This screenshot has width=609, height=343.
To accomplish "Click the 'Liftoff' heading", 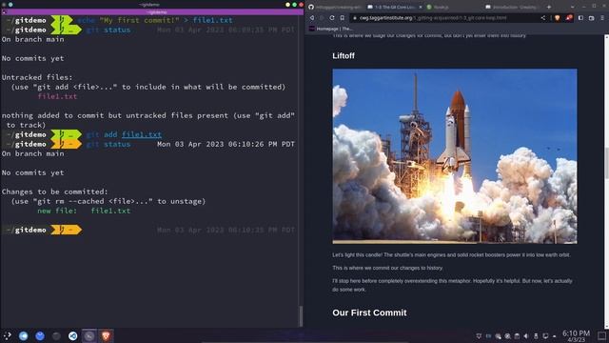I will coord(344,55).
